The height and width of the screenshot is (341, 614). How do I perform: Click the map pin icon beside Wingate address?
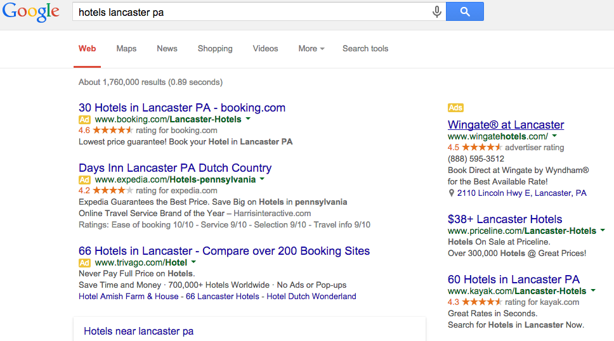tap(451, 193)
